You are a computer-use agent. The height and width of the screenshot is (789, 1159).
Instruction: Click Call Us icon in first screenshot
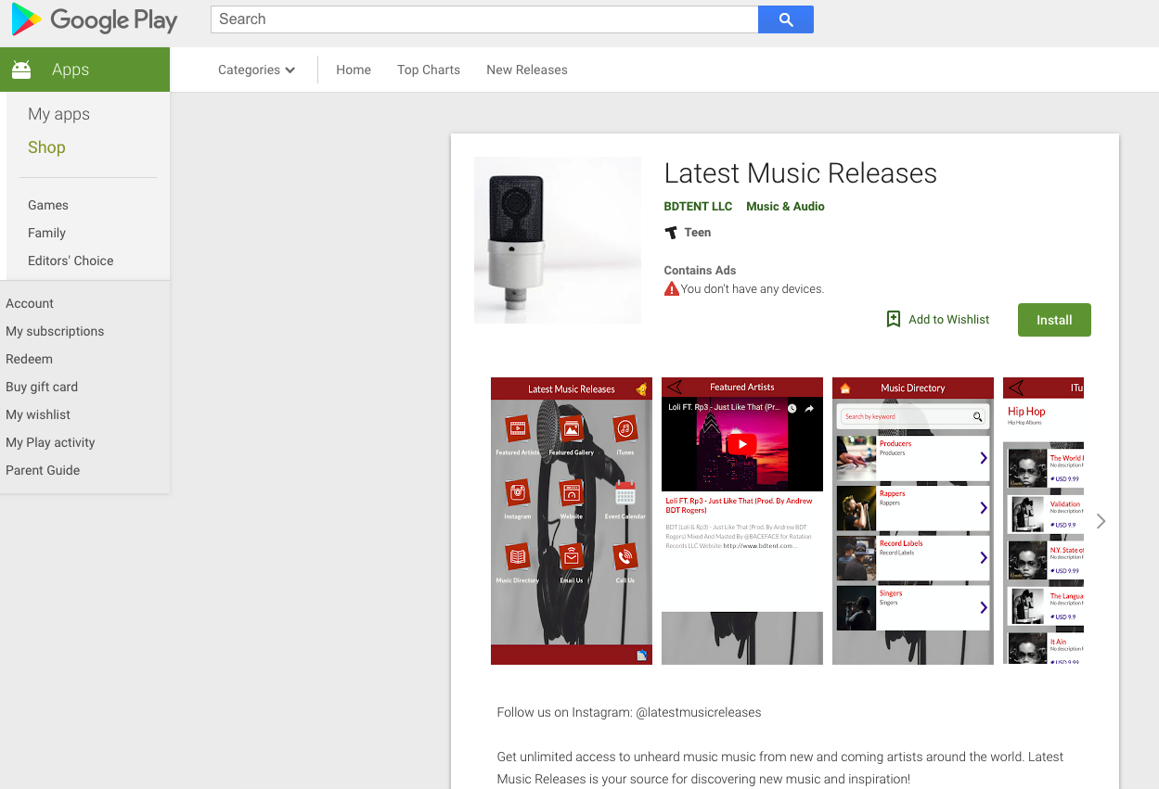coord(625,557)
